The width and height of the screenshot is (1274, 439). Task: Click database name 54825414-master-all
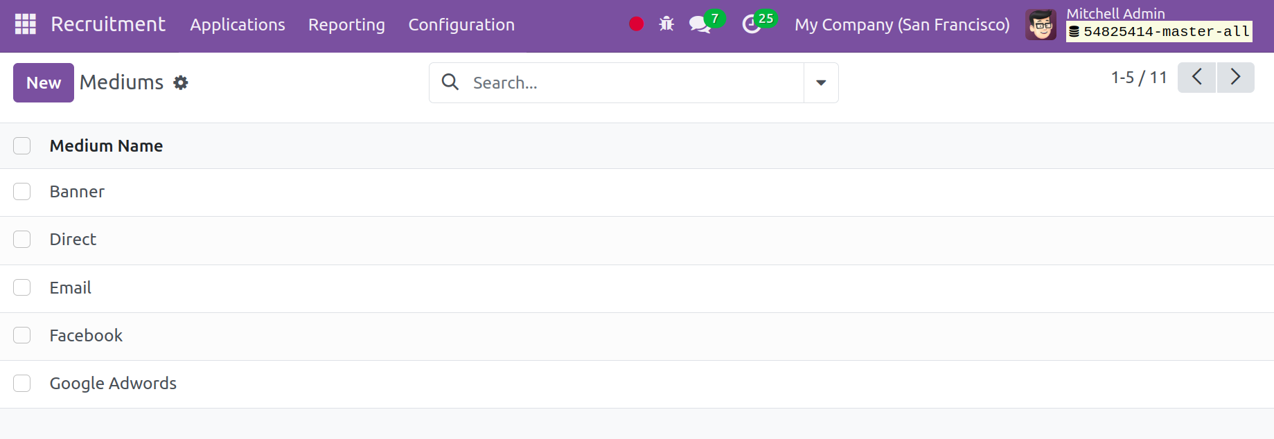pyautogui.click(x=1159, y=31)
